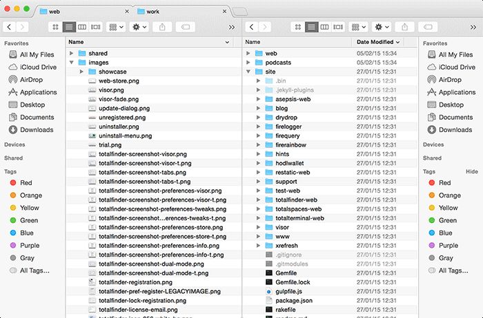Select the firelogger folder row

[331, 127]
